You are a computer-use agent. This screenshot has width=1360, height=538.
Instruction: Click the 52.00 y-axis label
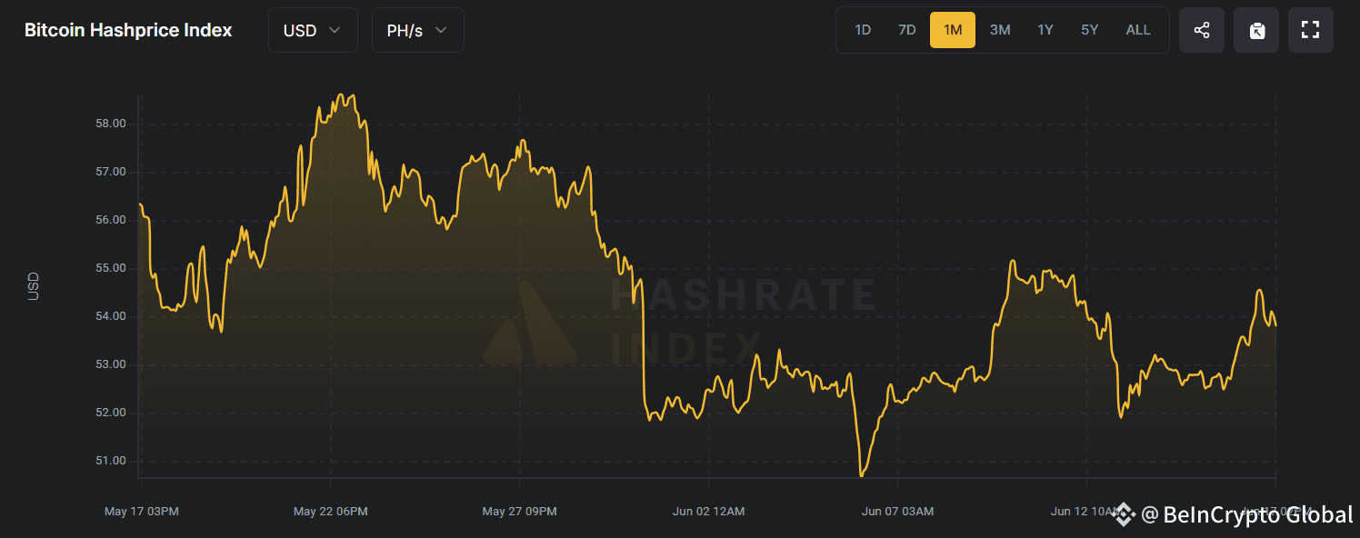pyautogui.click(x=111, y=413)
